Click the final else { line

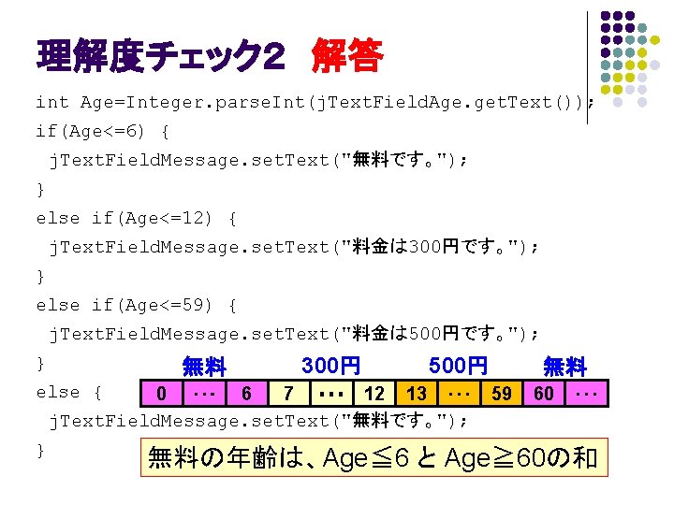click(69, 393)
